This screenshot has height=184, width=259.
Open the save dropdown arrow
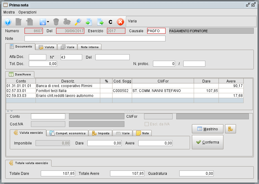[x=48, y=22]
